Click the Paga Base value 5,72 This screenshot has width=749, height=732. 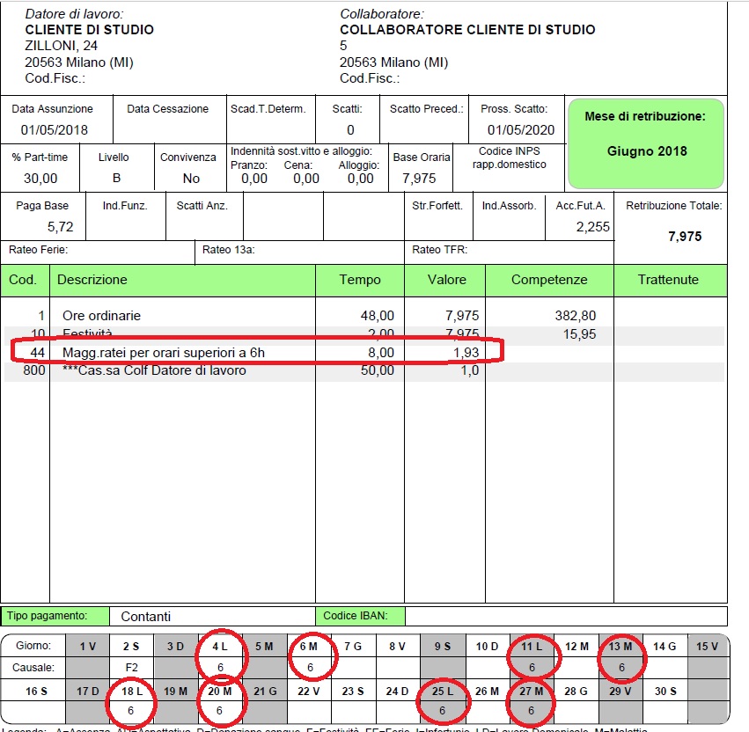point(61,226)
